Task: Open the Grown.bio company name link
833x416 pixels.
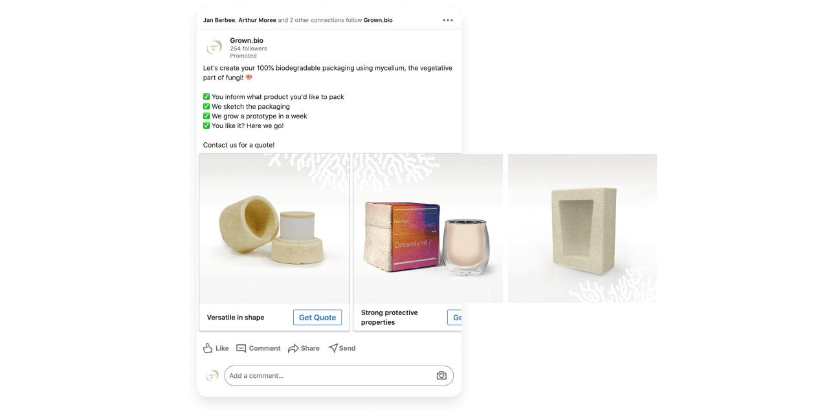Action: 247,40
